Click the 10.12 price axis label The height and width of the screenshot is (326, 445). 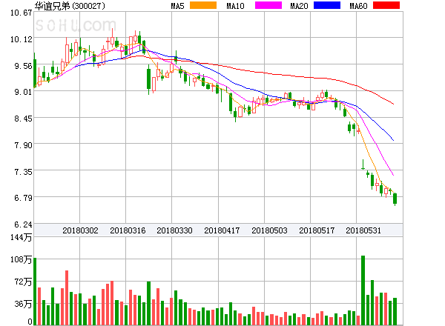(22, 39)
